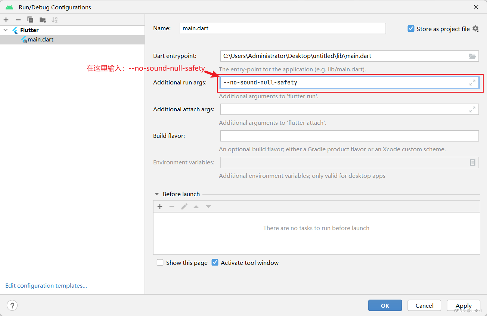Move Before launch task up
This screenshot has height=316, width=487.
(196, 207)
